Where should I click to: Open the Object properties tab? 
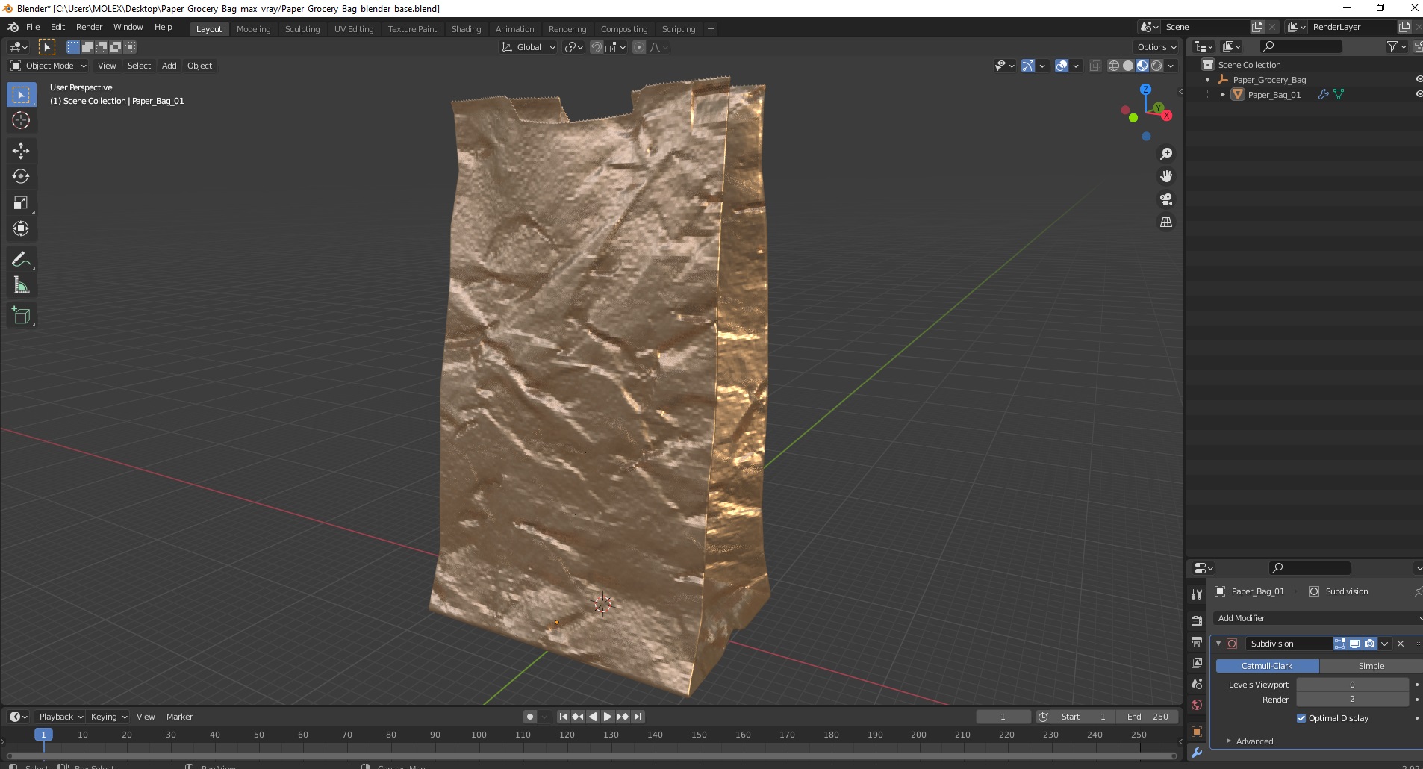1197,732
